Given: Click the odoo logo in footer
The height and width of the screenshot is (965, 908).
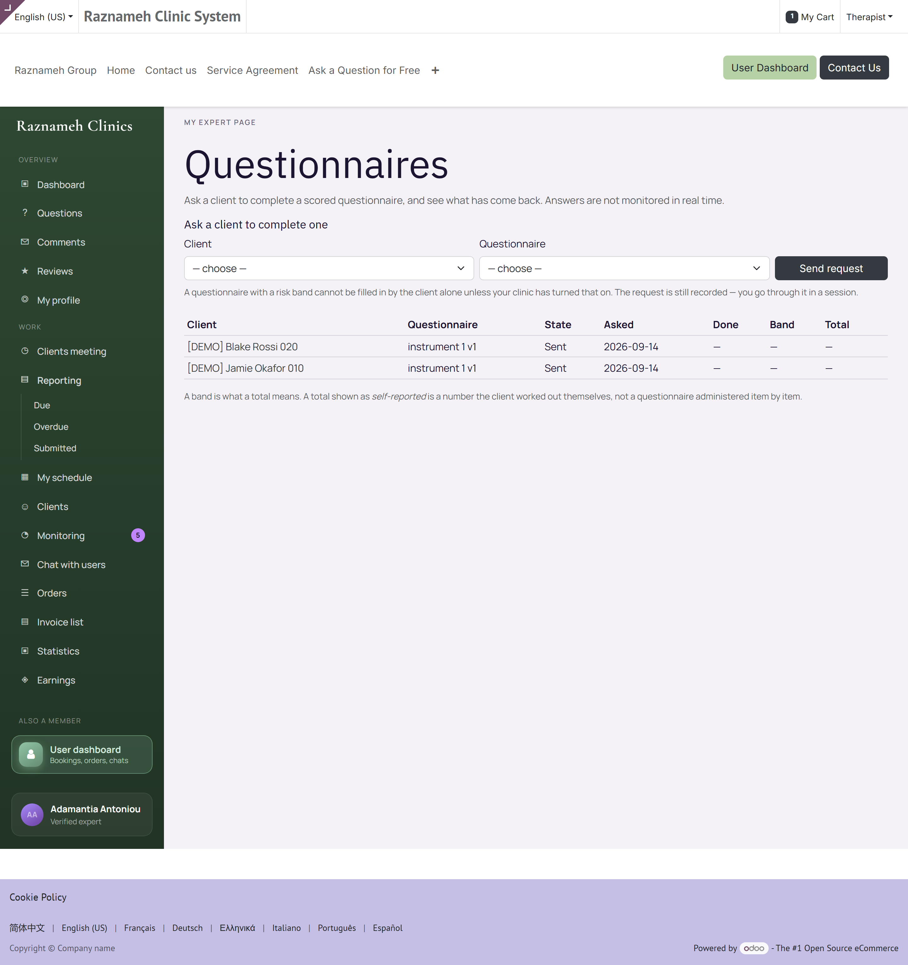Looking at the screenshot, I should click(754, 948).
